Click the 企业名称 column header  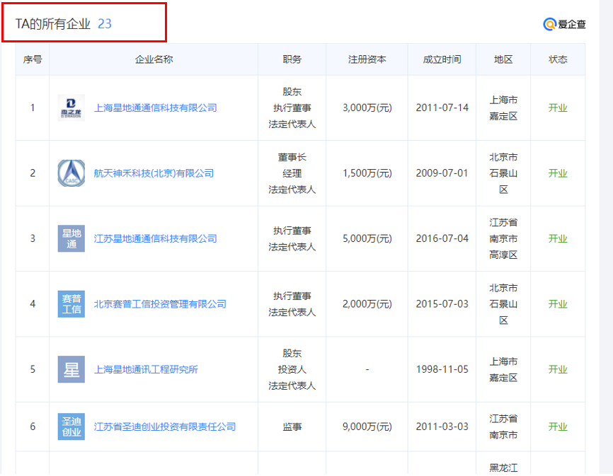point(154,59)
